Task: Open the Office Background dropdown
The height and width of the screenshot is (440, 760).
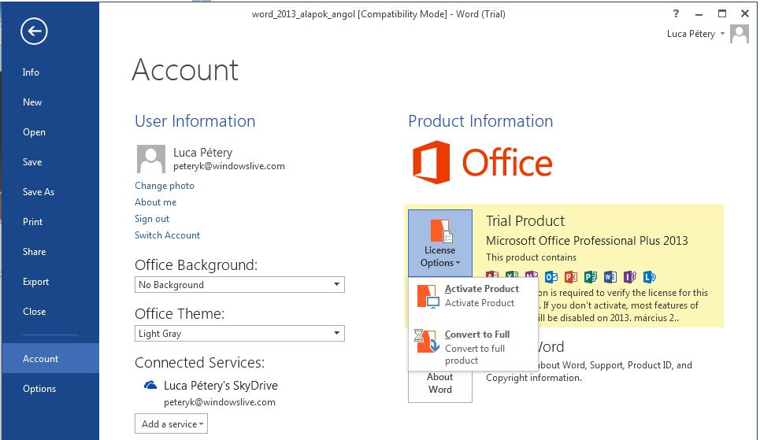Action: coord(239,284)
